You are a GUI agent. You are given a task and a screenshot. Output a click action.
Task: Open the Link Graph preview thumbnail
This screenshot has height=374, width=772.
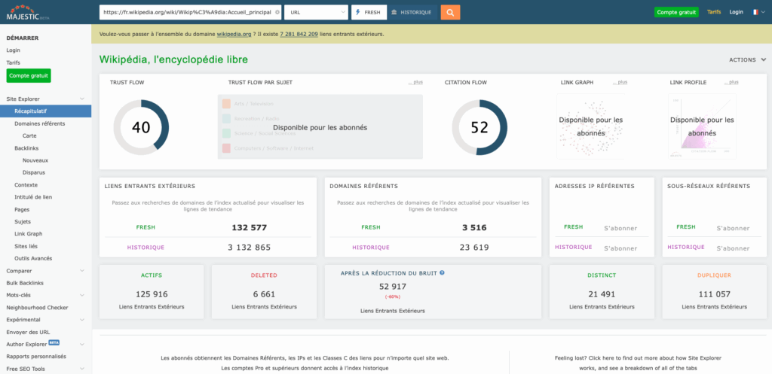(x=593, y=126)
